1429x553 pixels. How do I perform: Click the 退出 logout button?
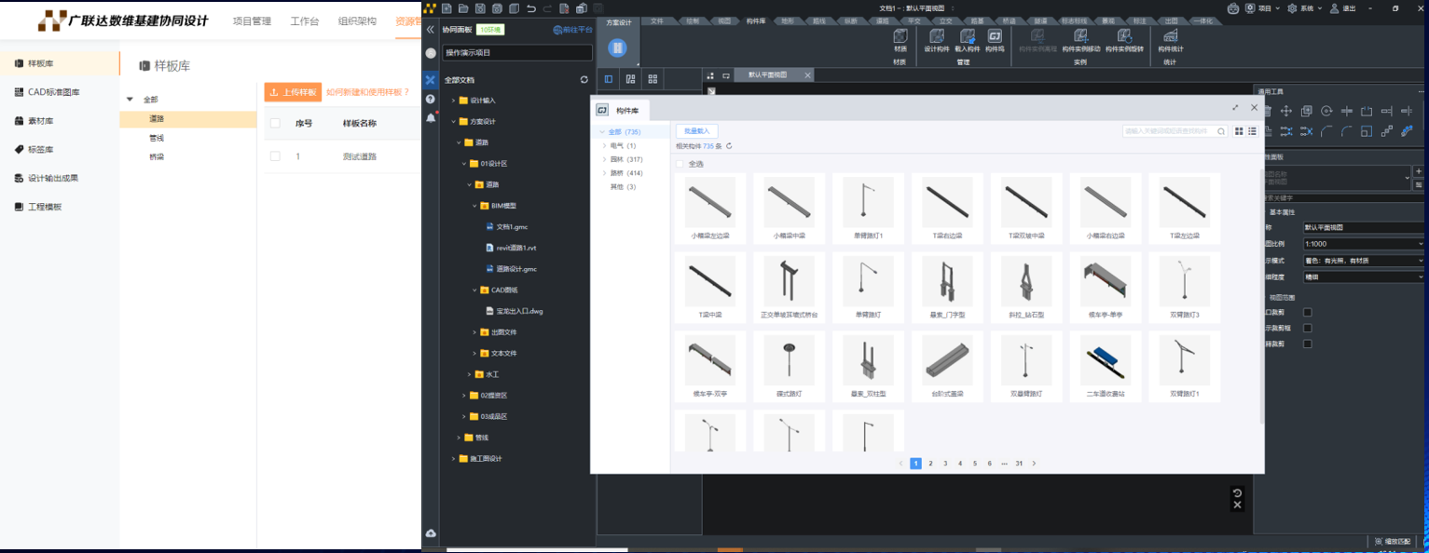pyautogui.click(x=1343, y=8)
